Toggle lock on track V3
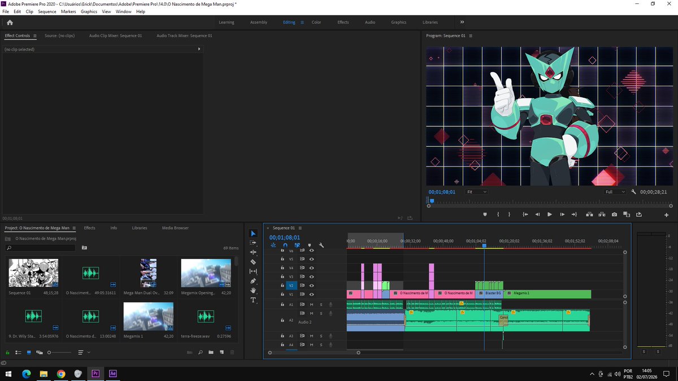Screen dimensions: 678x381 (x=282, y=277)
